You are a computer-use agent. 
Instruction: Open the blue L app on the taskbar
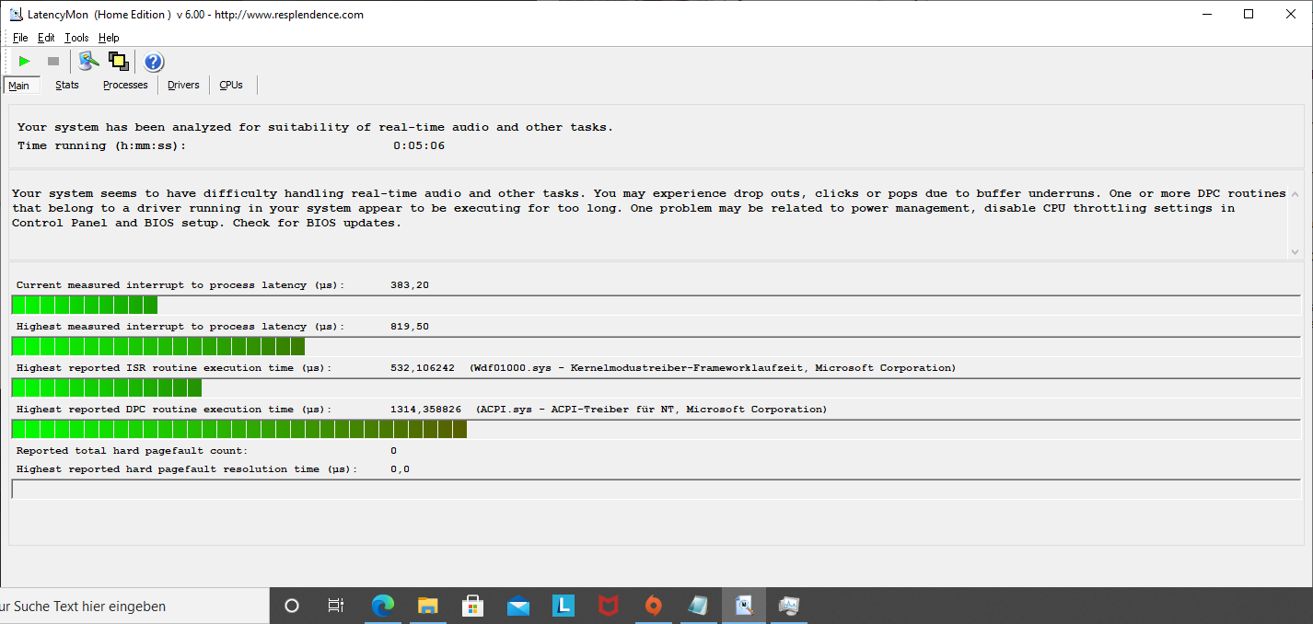(x=563, y=606)
